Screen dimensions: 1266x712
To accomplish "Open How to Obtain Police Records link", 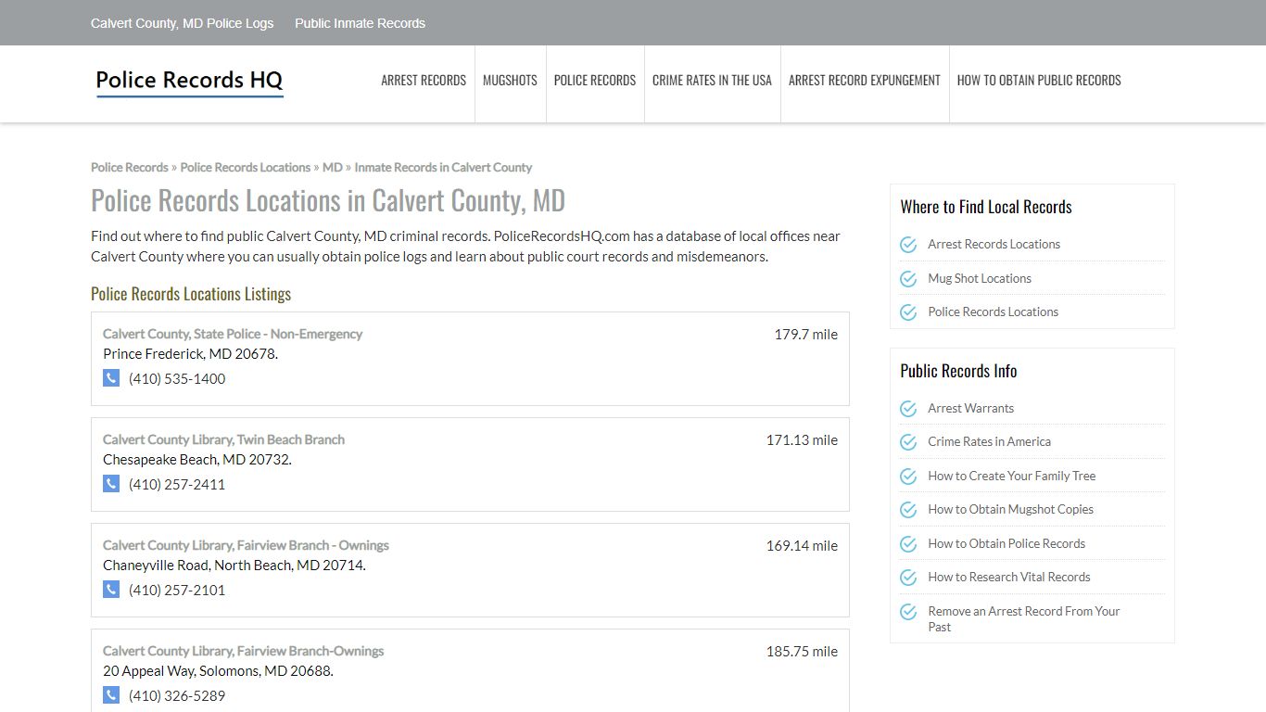I will (x=1006, y=543).
